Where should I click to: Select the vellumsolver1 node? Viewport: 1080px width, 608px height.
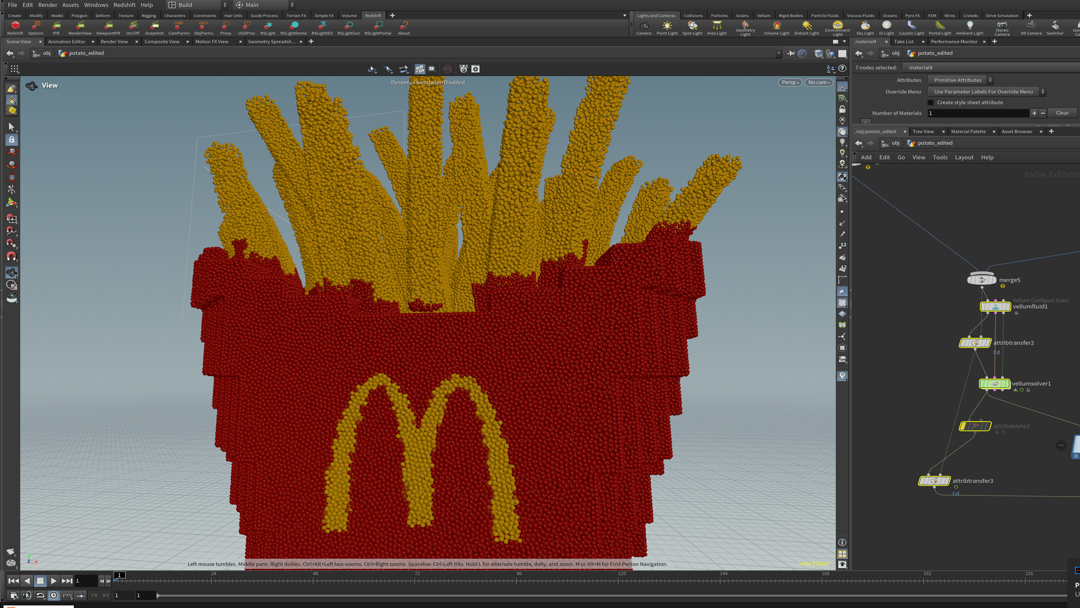click(x=994, y=384)
